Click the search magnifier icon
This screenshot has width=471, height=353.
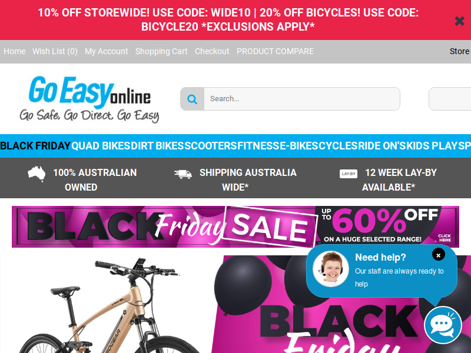(x=193, y=99)
